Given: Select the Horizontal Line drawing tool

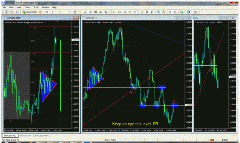Looking at the screenshot, I should 65,12.
